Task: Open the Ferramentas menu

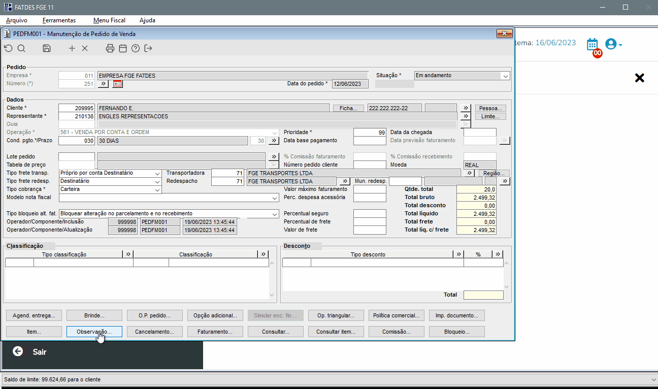Action: [x=59, y=20]
